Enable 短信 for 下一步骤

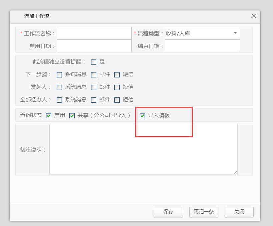click(x=117, y=74)
